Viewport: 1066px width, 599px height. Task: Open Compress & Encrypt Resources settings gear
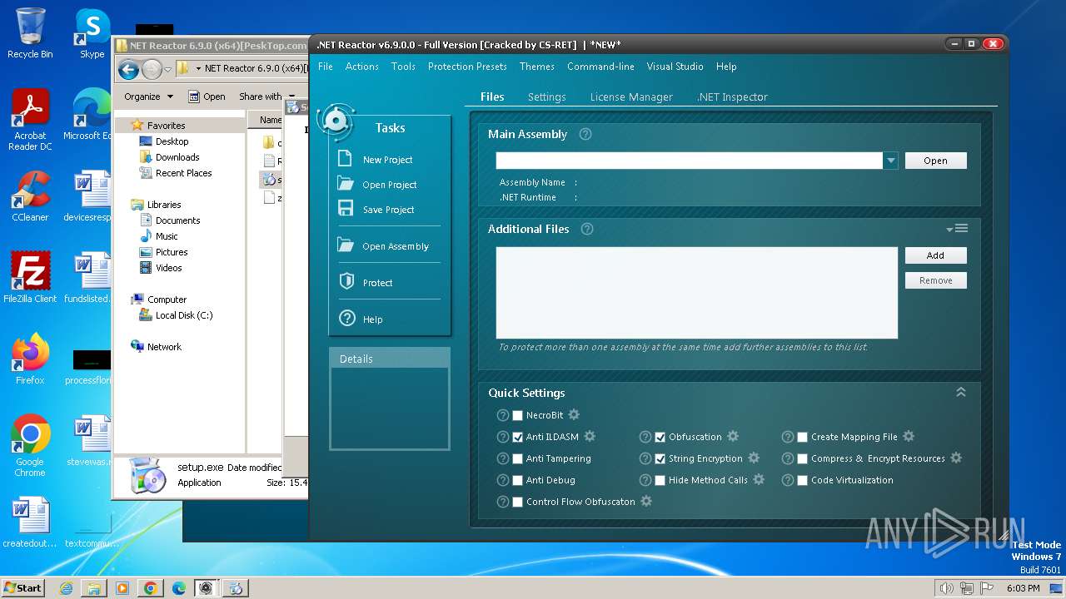click(956, 458)
